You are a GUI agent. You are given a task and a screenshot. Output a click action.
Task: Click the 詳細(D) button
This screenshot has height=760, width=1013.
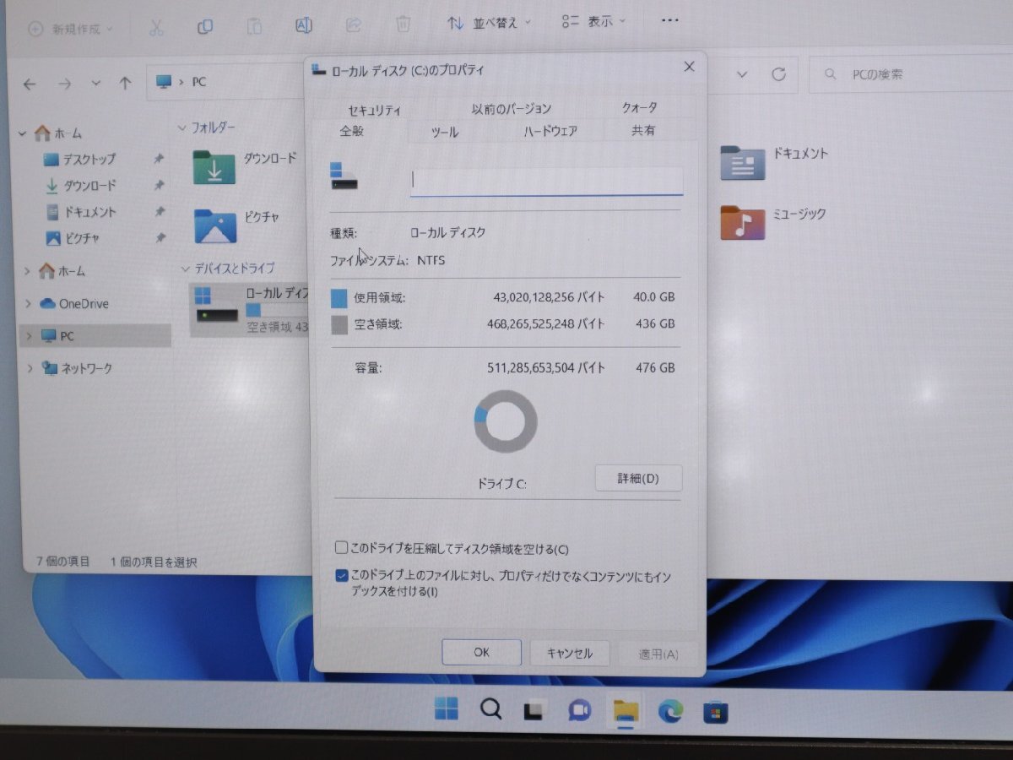pos(638,478)
